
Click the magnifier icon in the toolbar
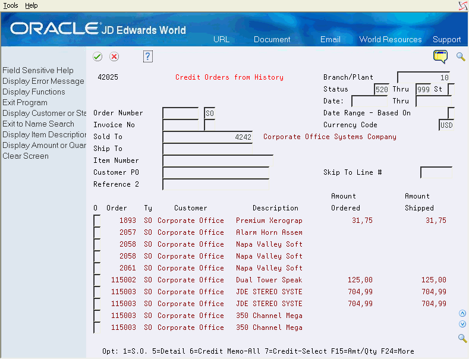pos(461,56)
